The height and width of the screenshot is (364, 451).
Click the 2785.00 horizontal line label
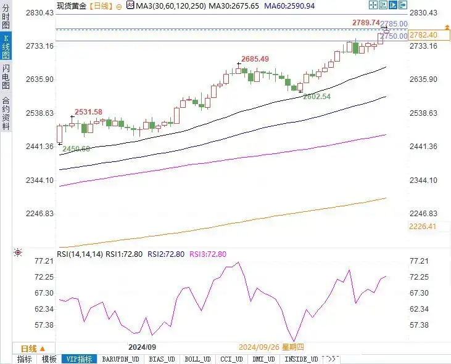(394, 24)
